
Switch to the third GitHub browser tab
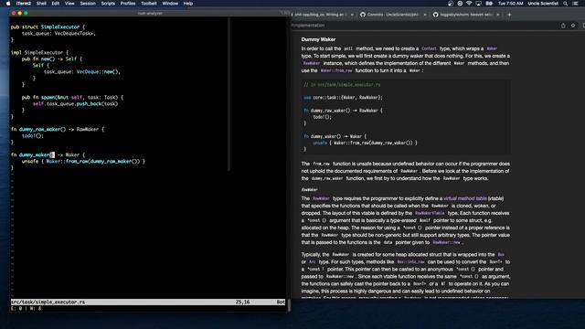466,15
